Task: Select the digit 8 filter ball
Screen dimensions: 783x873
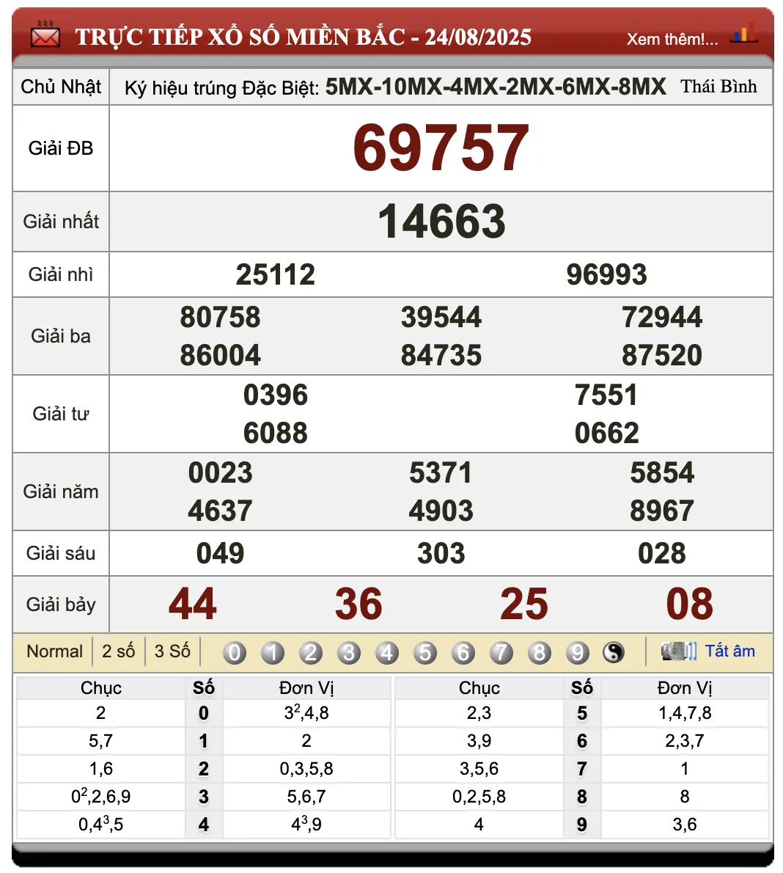Action: click(x=540, y=652)
